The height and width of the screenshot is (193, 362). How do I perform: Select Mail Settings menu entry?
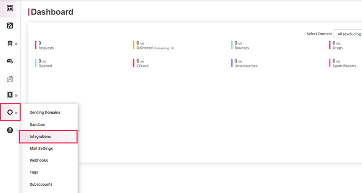point(41,149)
